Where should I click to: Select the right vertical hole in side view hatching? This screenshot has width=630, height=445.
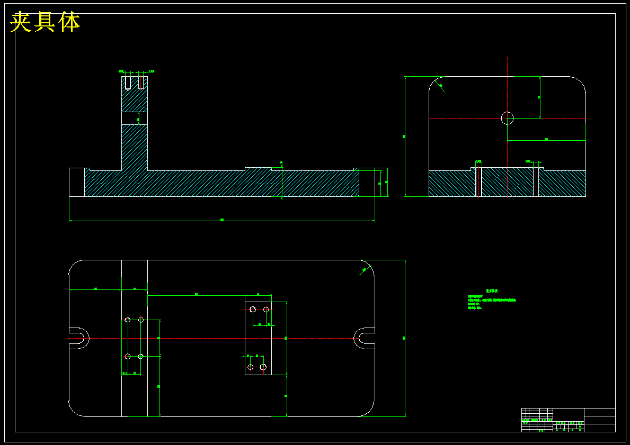pos(536,182)
